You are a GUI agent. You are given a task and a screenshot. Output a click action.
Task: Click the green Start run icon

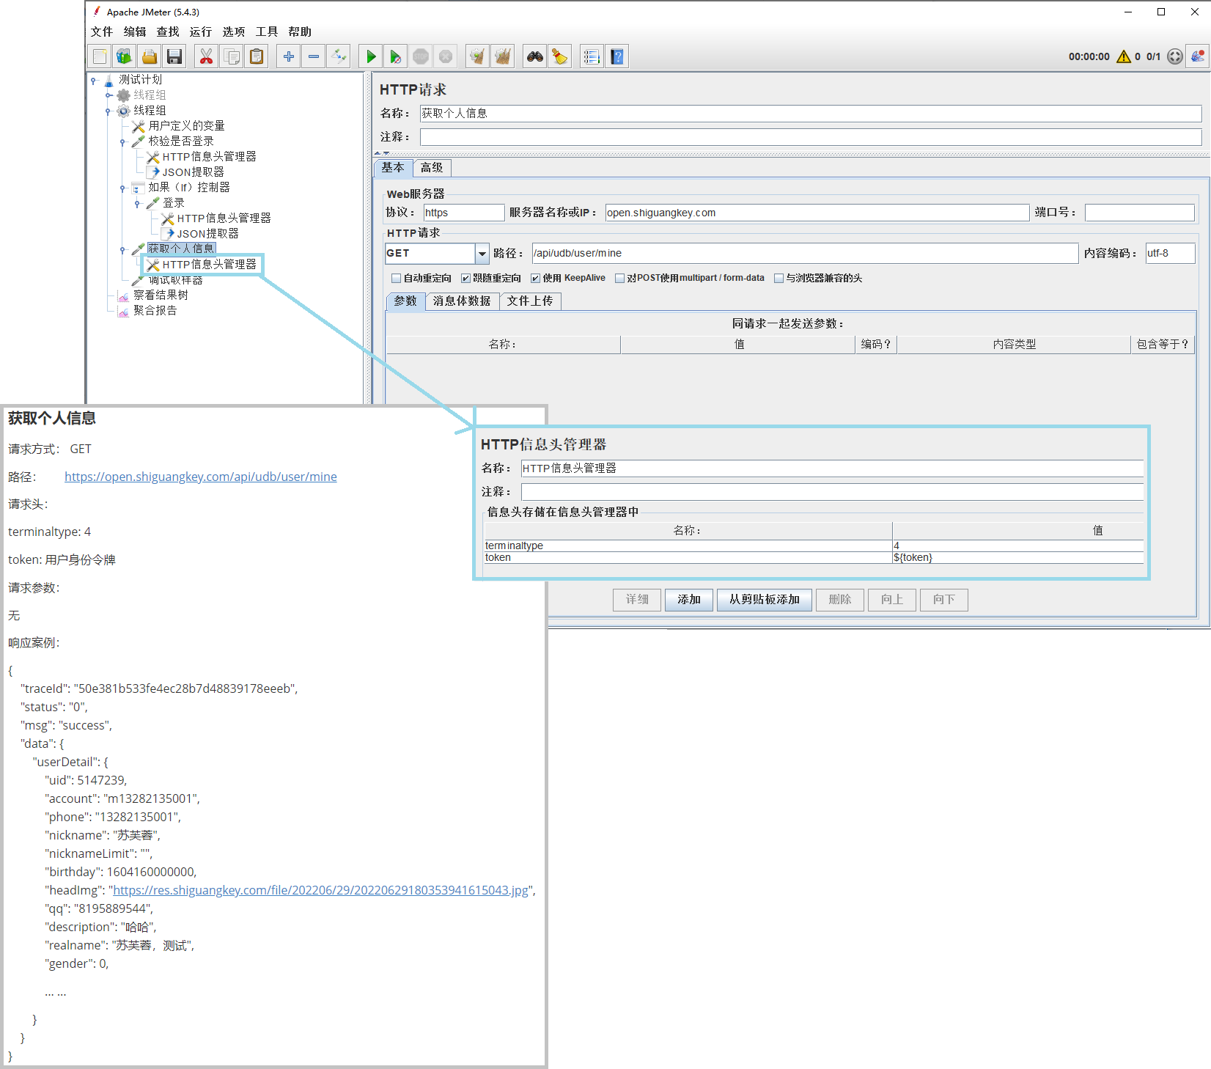(371, 56)
